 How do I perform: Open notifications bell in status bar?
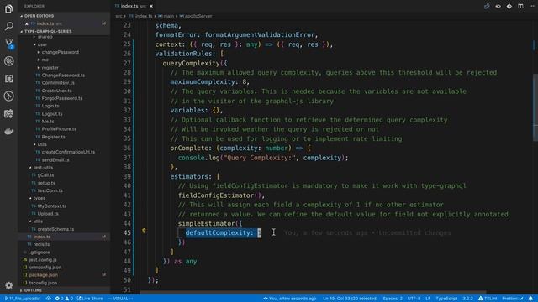pyautogui.click(x=530, y=299)
